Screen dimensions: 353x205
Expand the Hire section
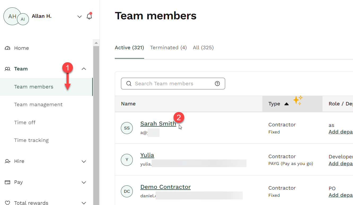point(84,161)
